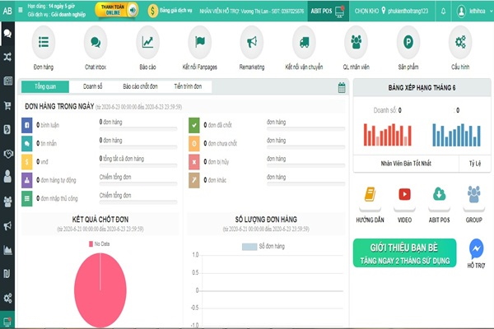Click the AB logo in top-left corner
Viewport: 494px width, 329px height.
7,11
